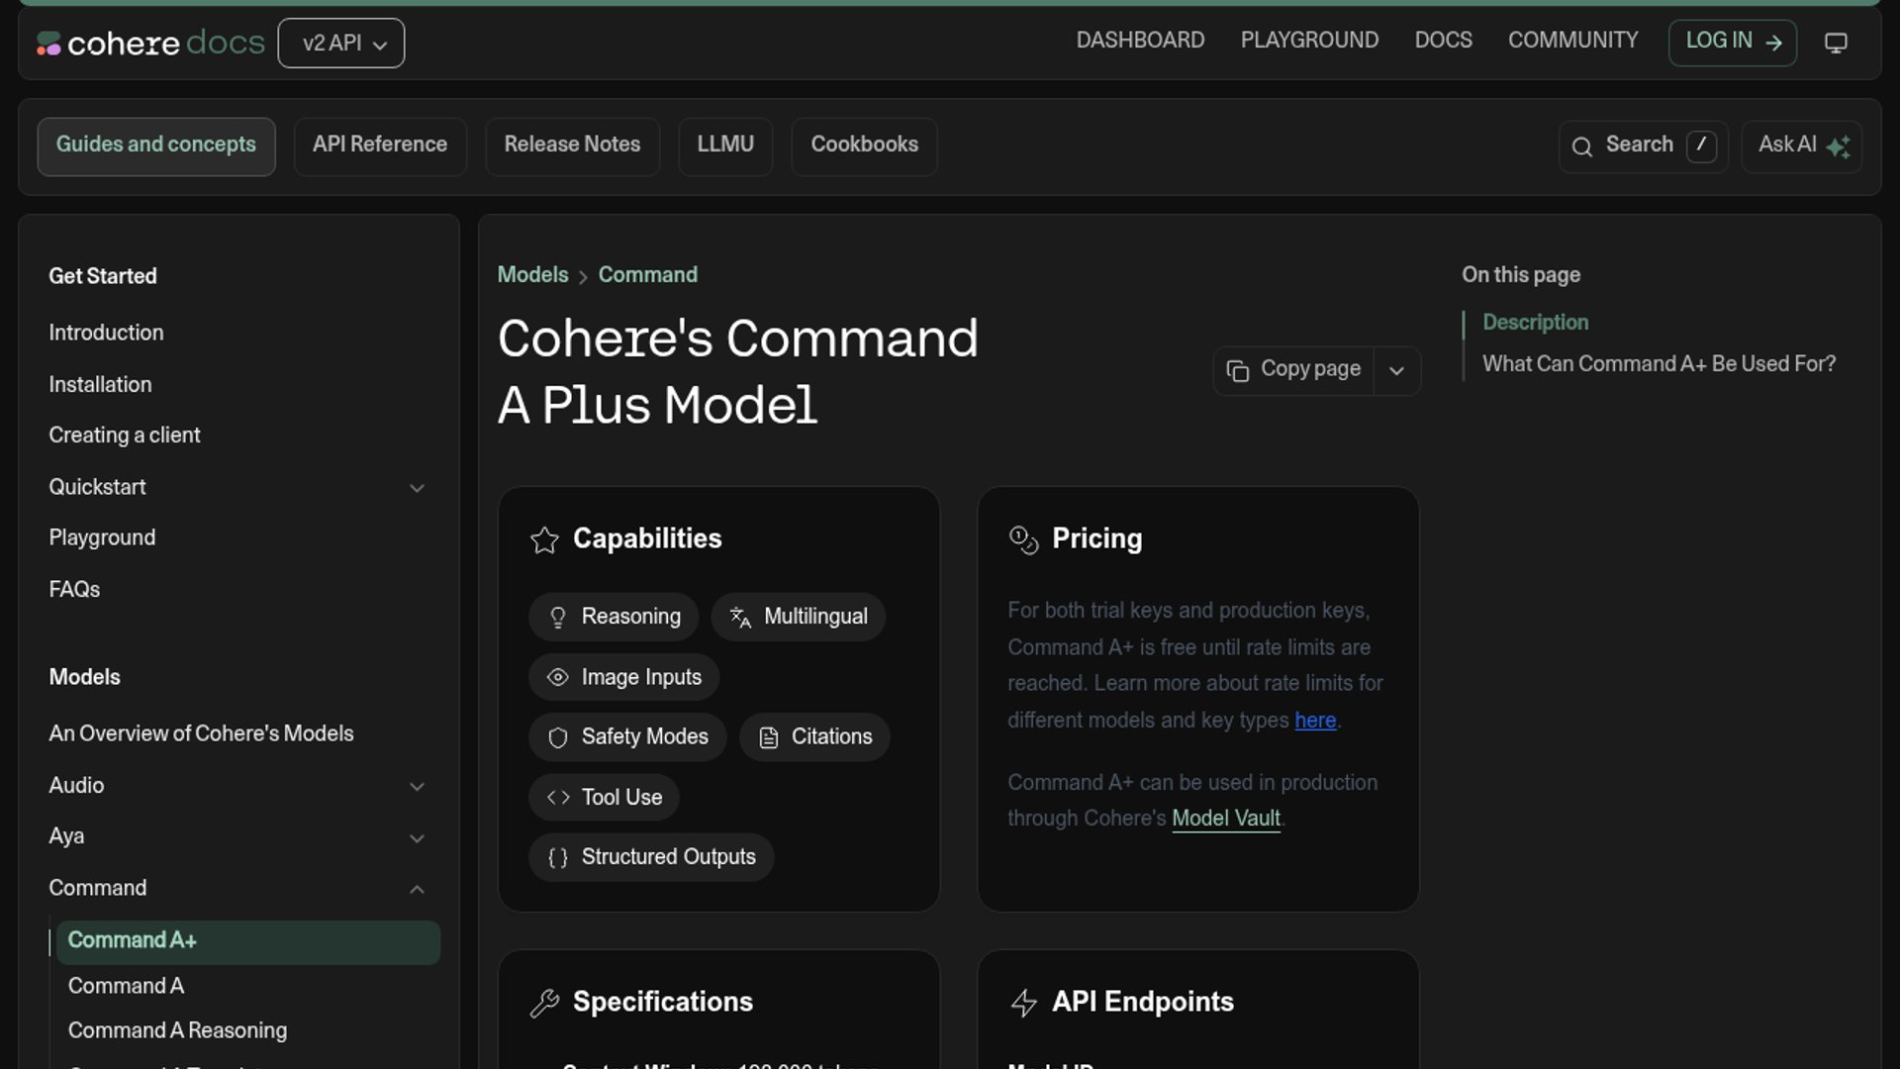The height and width of the screenshot is (1069, 1900).
Task: Open the LLMU tab
Action: click(725, 146)
